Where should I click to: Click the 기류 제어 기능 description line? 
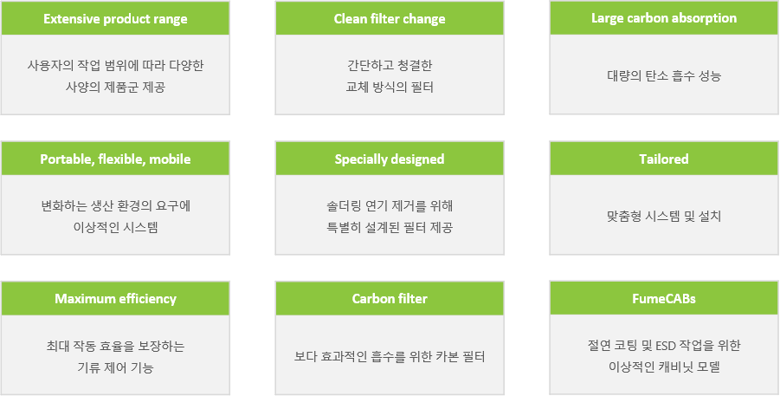[115, 367]
